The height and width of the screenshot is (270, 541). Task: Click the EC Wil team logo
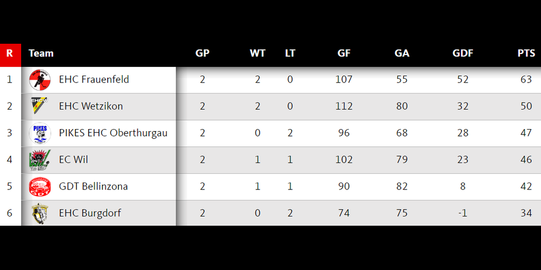[x=39, y=160]
